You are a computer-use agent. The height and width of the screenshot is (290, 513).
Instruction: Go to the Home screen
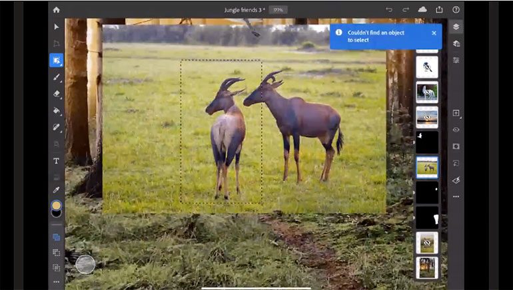pos(56,10)
